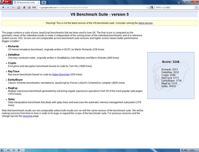199x152 pixels.
Task: Click the Crypto: 2586 result line
Action: tap(168, 75)
